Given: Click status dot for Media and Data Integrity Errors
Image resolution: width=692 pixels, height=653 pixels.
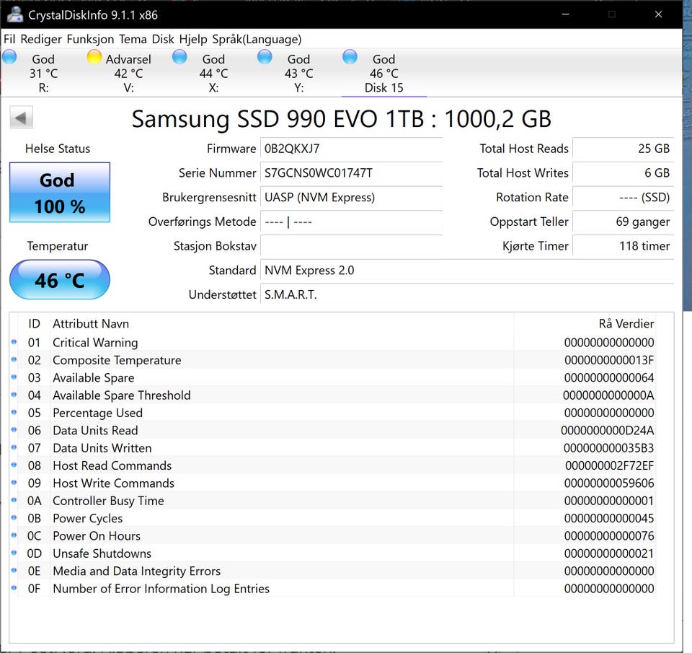Looking at the screenshot, I should point(14,571).
